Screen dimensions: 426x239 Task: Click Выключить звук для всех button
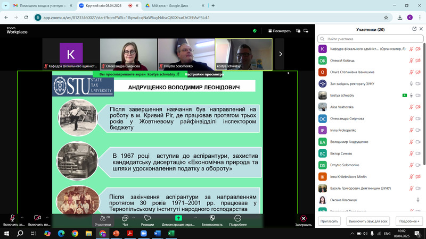coord(368,221)
